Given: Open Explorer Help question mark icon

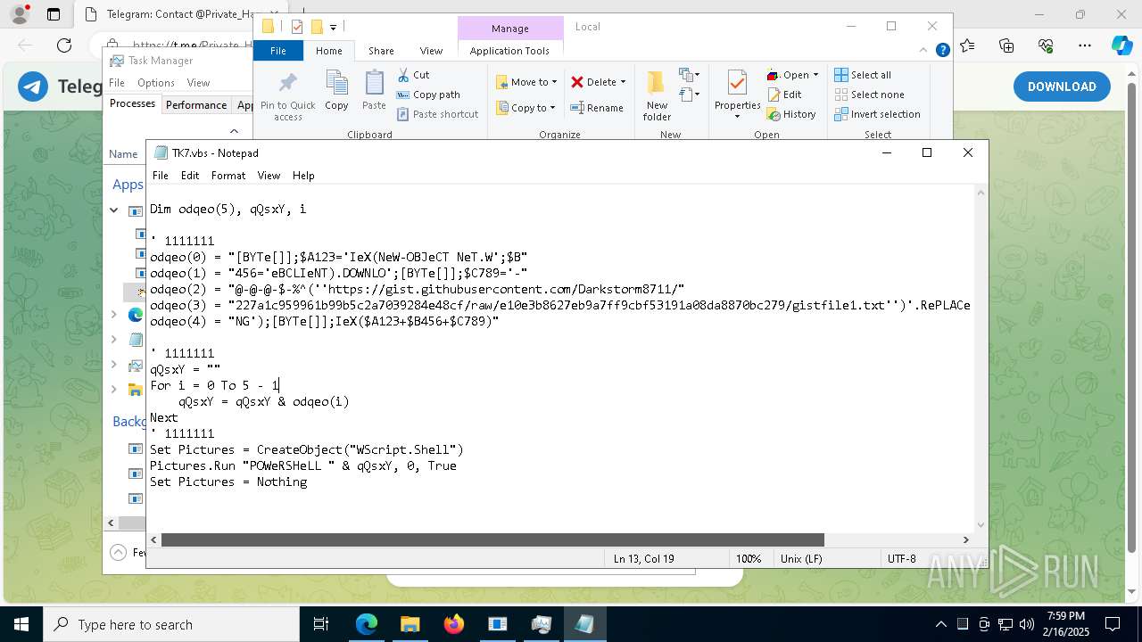Looking at the screenshot, I should click(942, 50).
